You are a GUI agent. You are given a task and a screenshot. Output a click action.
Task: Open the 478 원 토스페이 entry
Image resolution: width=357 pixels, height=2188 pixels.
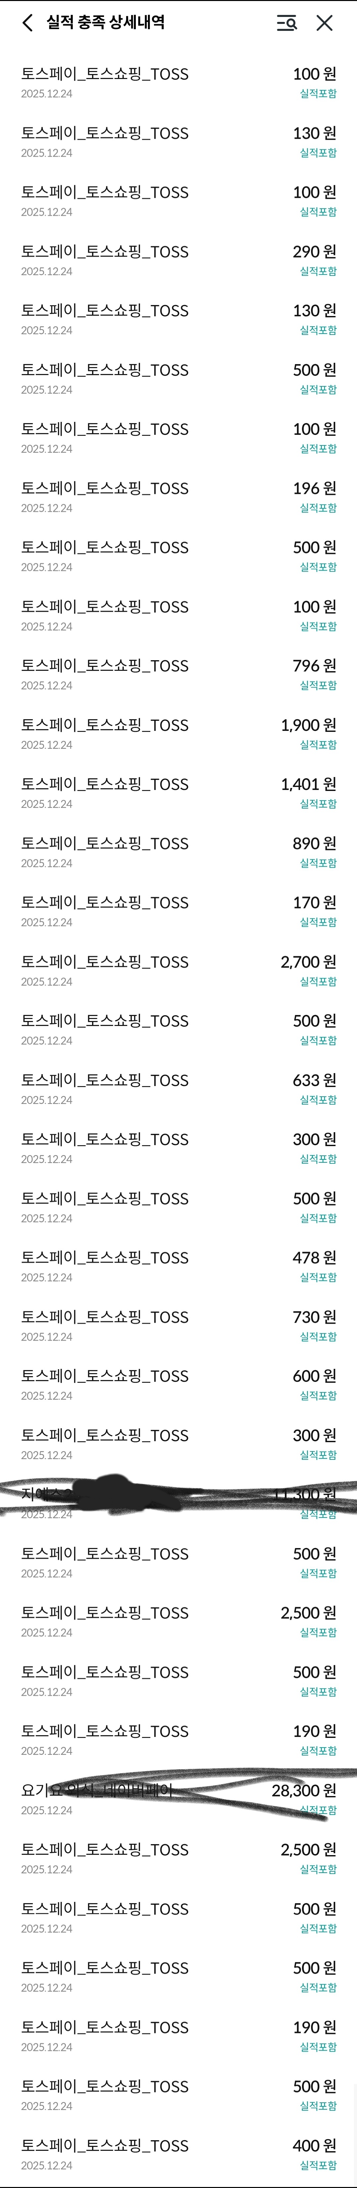(178, 1266)
